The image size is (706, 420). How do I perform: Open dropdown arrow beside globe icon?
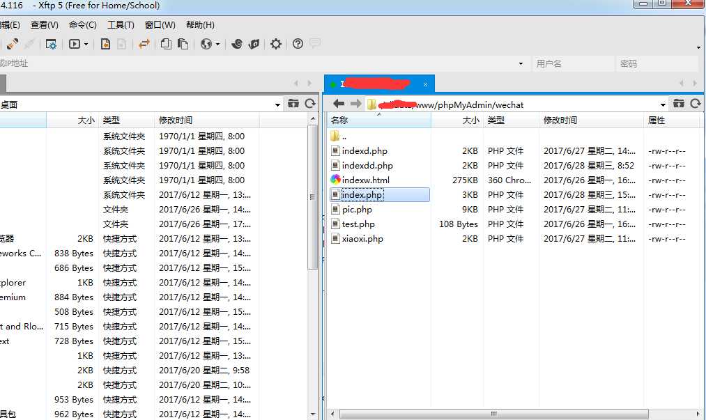[218, 44]
